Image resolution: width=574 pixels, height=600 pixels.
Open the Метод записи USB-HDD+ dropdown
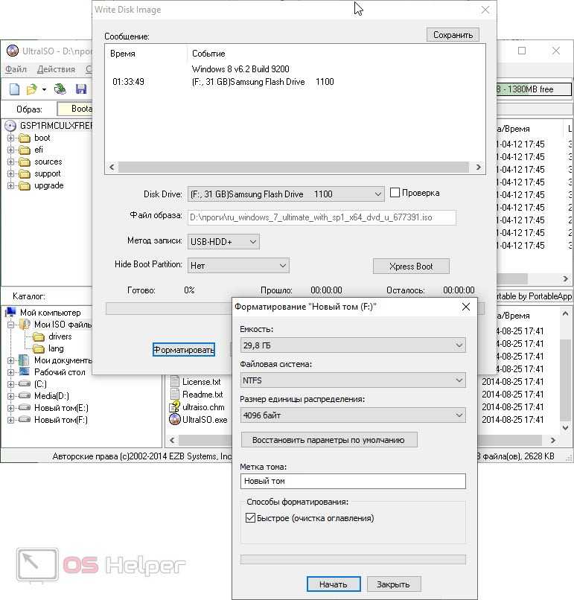(x=223, y=241)
